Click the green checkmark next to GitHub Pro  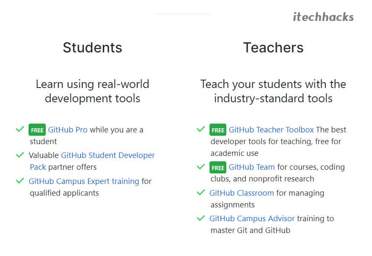click(20, 129)
